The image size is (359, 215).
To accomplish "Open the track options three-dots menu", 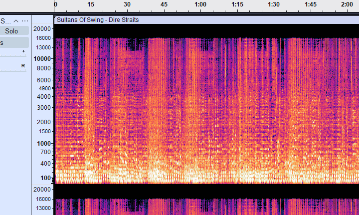I will pyautogui.click(x=25, y=21).
